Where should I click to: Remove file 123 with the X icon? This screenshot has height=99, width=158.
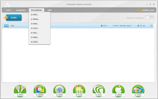coord(151,26)
